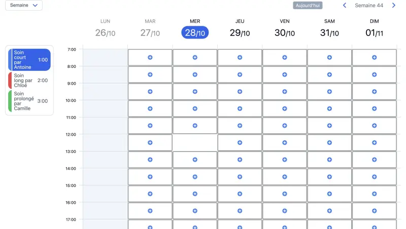Select Soin prolongé par Camille service

click(29, 101)
